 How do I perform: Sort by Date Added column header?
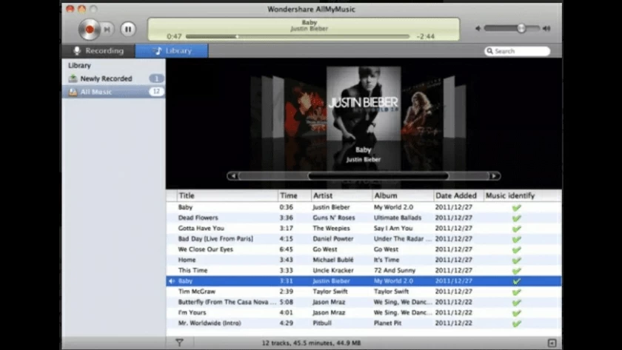tap(458, 195)
